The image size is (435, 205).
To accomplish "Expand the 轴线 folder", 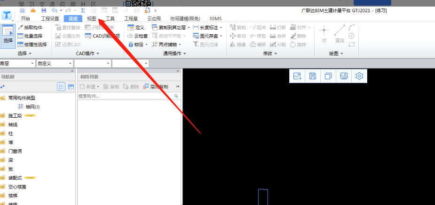I will pyautogui.click(x=3, y=124).
